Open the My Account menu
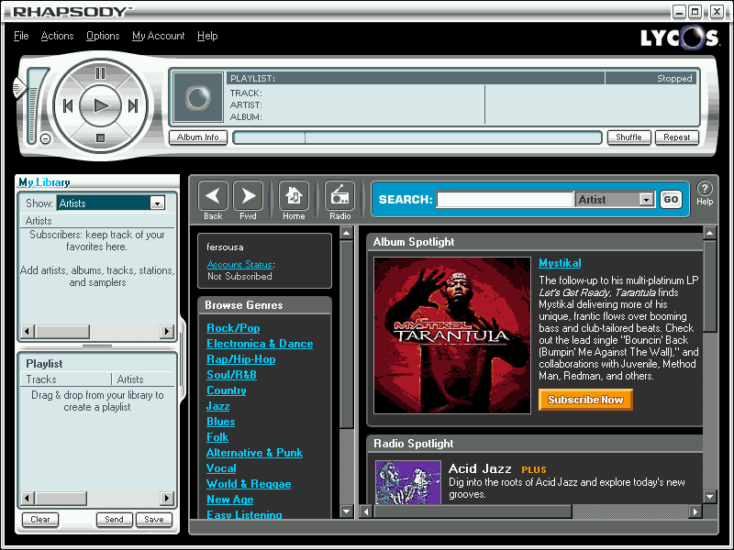This screenshot has height=550, width=734. (x=158, y=36)
